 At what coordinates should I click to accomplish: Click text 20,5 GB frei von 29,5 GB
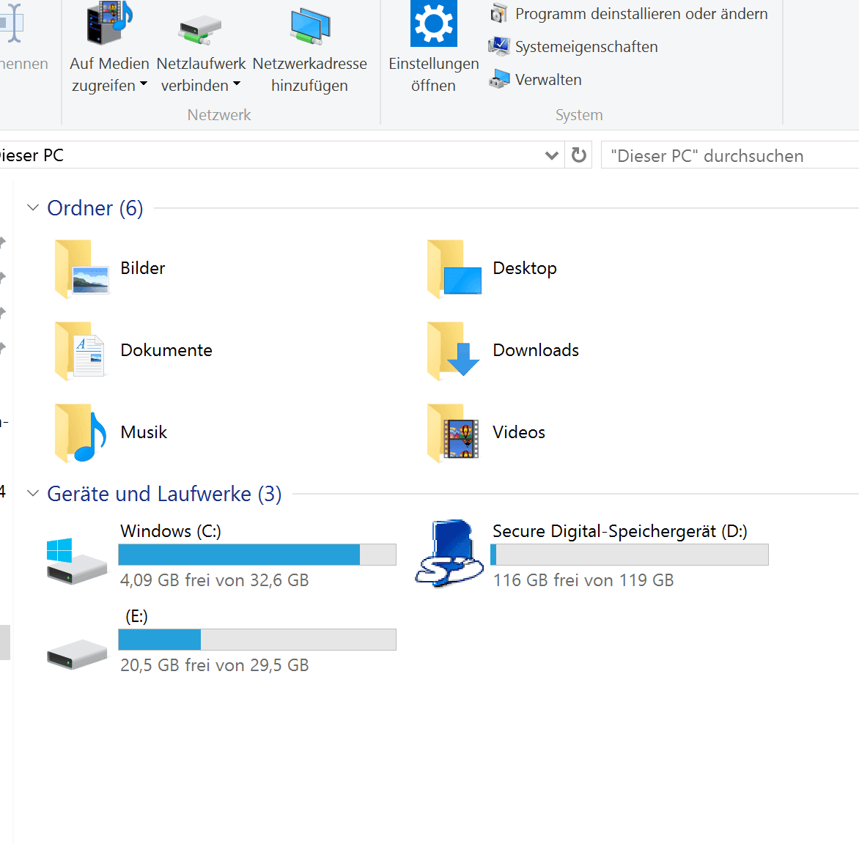tap(215, 665)
